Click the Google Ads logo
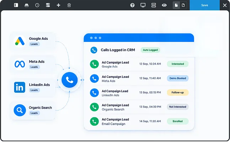230x142 pixels. pos(20,41)
